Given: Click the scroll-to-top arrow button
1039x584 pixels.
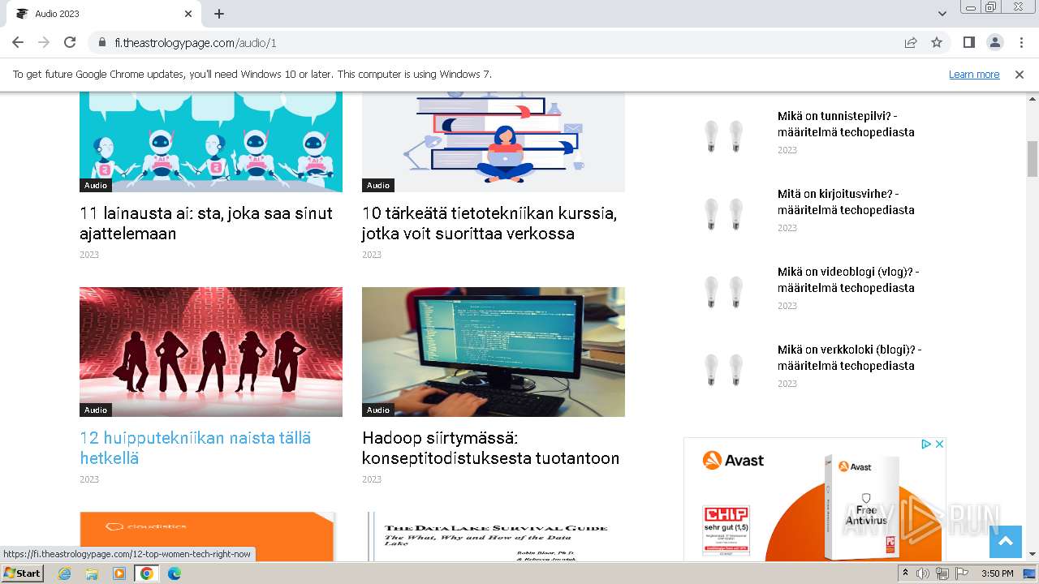Looking at the screenshot, I should [x=1006, y=542].
